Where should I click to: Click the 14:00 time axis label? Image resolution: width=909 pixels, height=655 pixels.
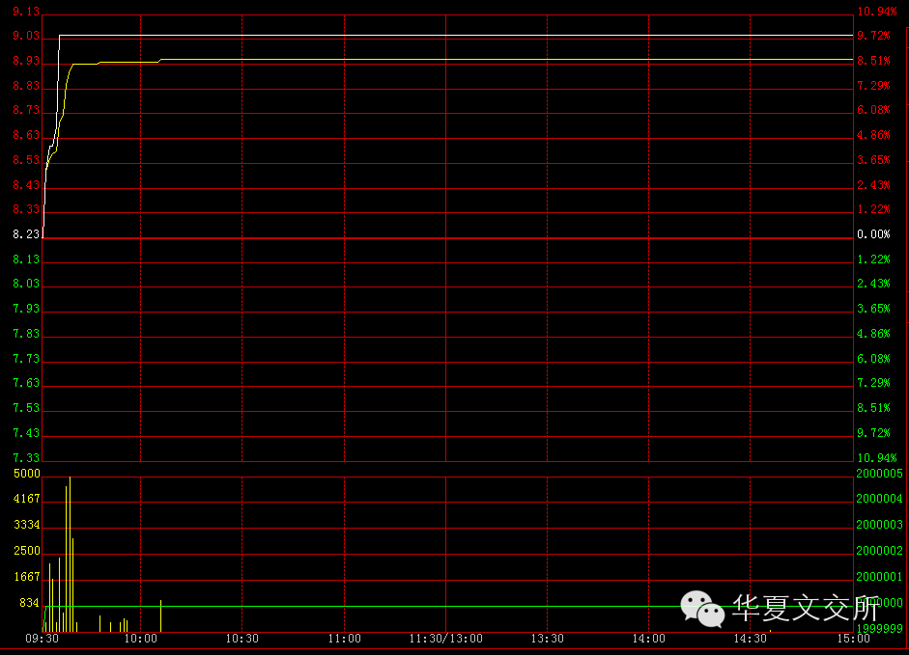point(649,639)
